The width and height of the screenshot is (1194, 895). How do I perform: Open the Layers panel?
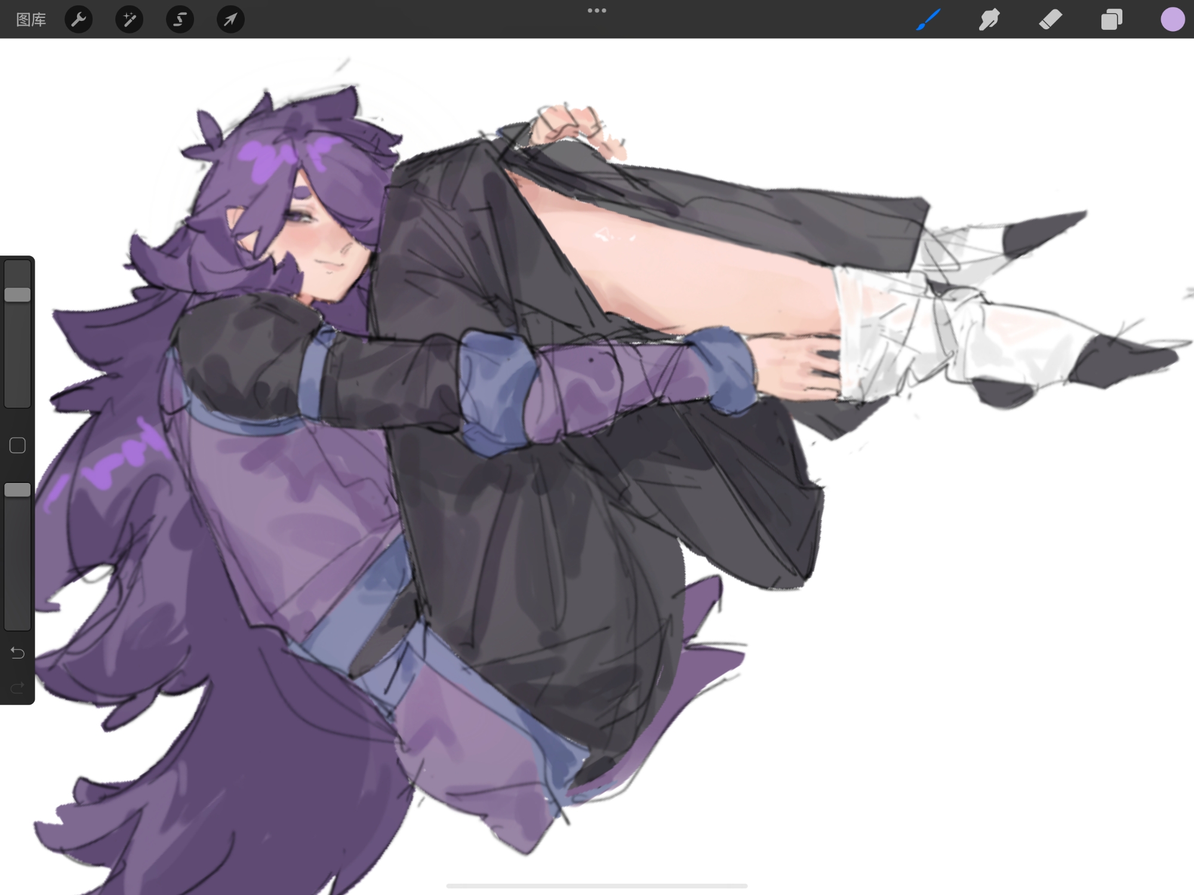(x=1111, y=20)
